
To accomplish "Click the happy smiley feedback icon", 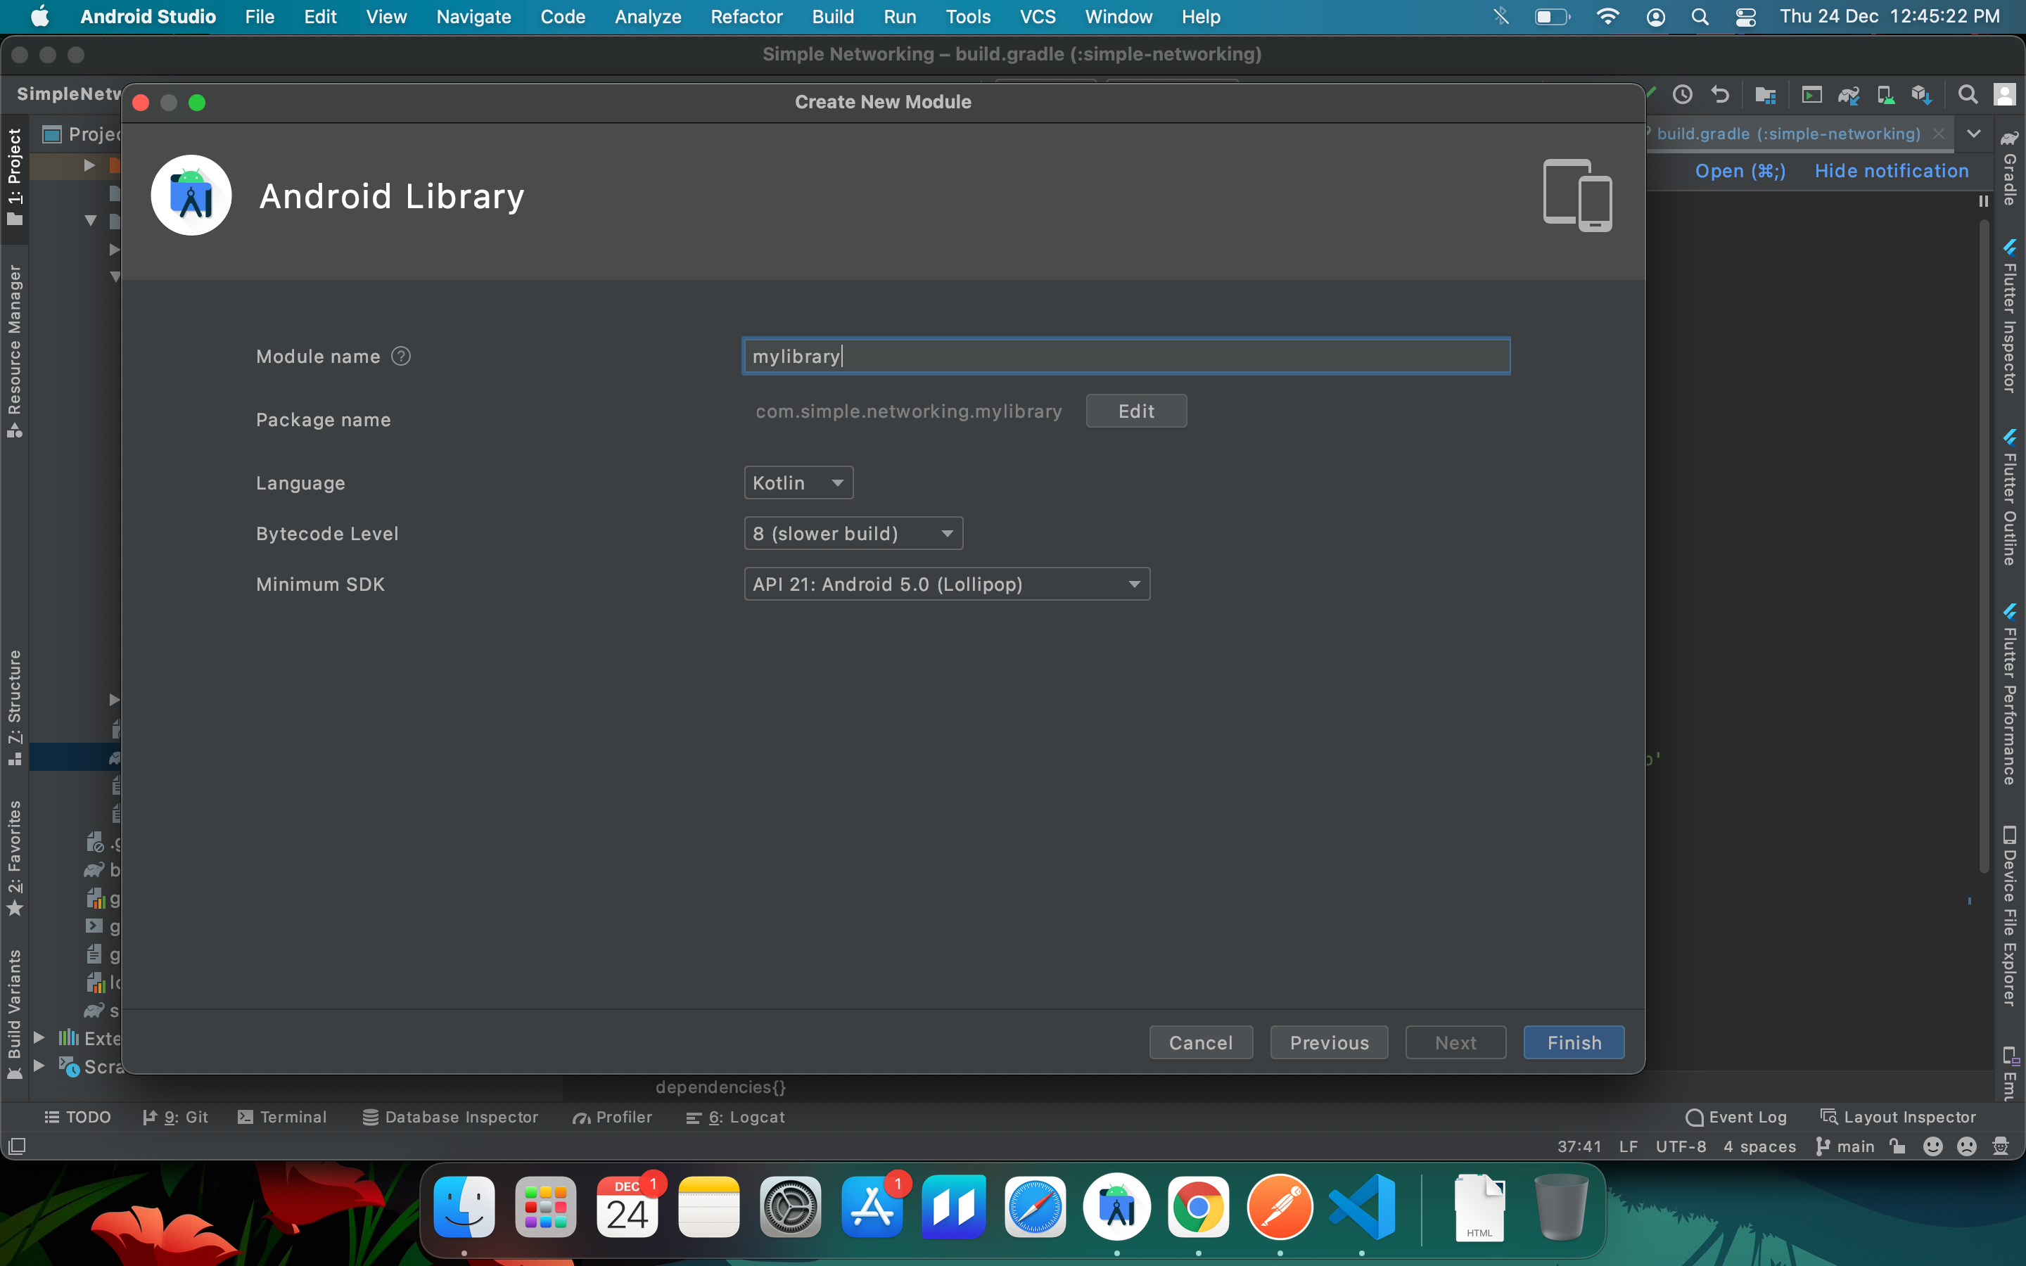I will coord(1933,1146).
